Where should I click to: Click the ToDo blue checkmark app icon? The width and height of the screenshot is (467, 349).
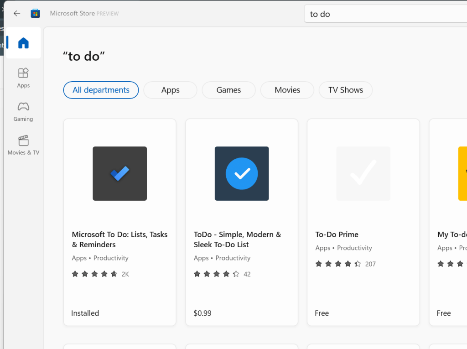(x=242, y=173)
